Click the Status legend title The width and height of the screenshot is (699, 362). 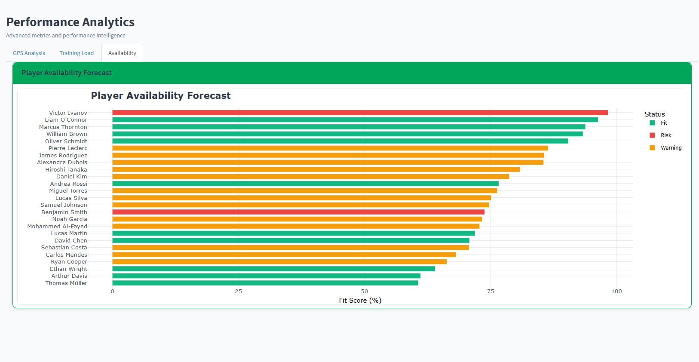[654, 114]
